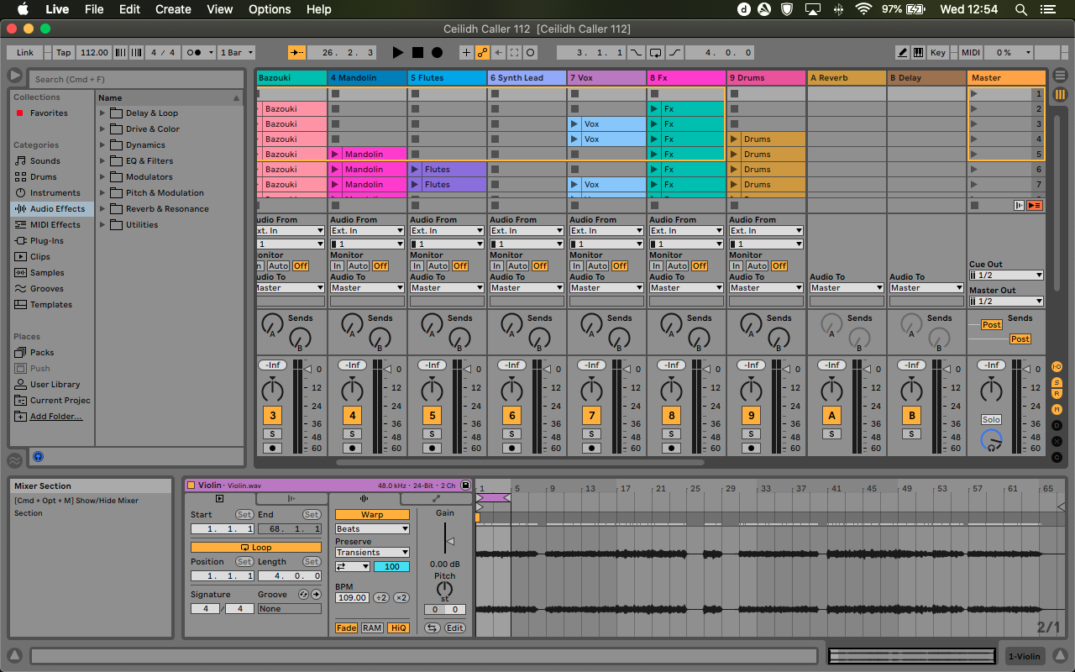Open the Audio Effects category
The width and height of the screenshot is (1075, 672).
57,208
